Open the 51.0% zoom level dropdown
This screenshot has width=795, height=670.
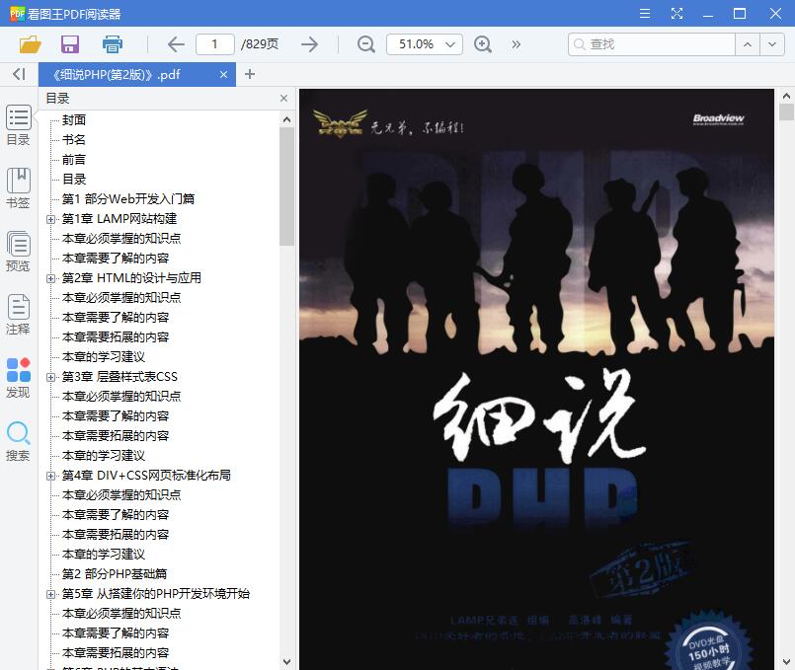[x=427, y=44]
